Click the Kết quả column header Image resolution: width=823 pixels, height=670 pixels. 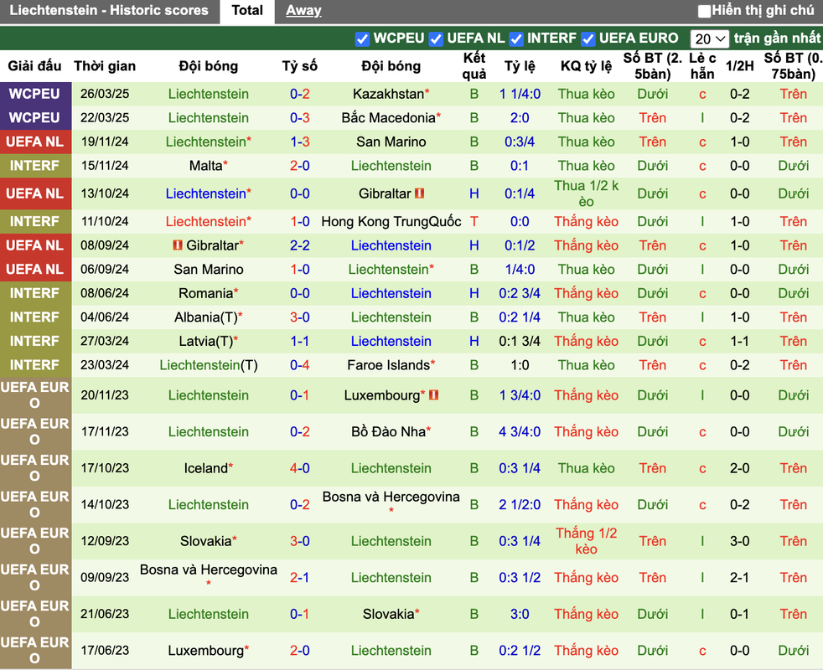[x=474, y=65]
